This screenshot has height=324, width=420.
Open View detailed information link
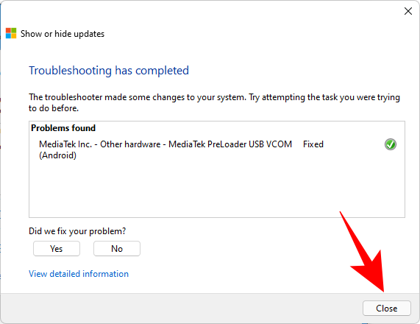pyautogui.click(x=79, y=274)
